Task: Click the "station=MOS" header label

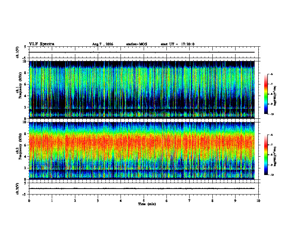Action: tap(137, 44)
